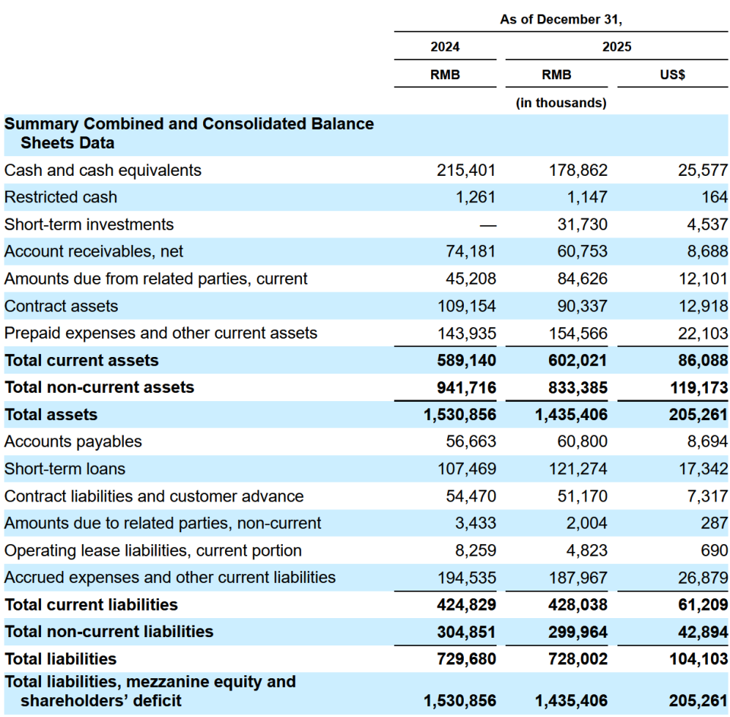This screenshot has height=717, width=730.
Task: Click the 2025 column header
Action: (617, 46)
